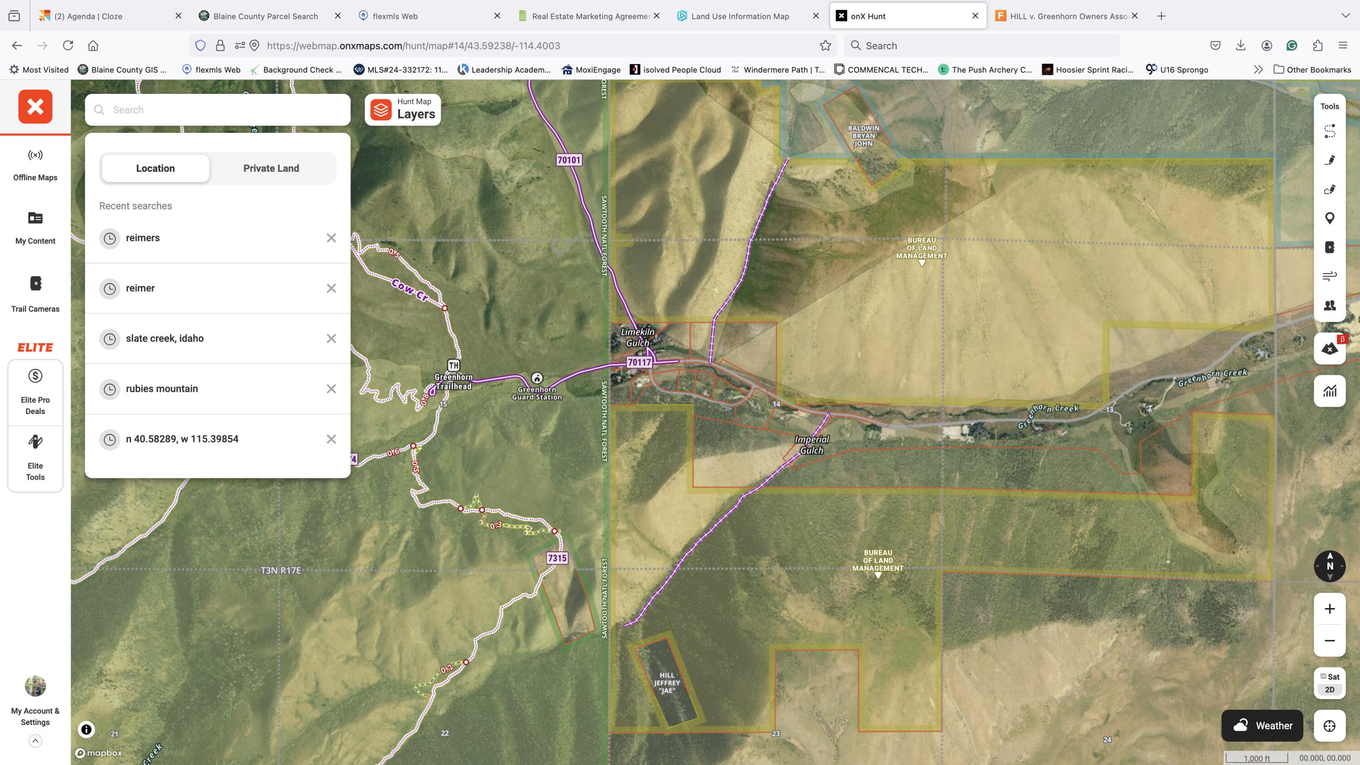Expand the hidden bookmarks overflow chevron
Viewport: 1360px width, 765px height.
1258,70
